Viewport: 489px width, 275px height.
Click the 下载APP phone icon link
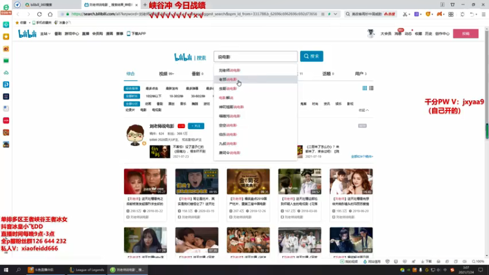point(136,34)
